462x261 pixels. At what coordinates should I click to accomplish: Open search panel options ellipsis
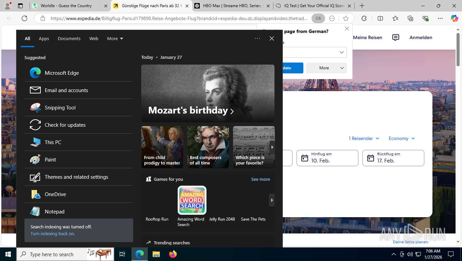(257, 38)
